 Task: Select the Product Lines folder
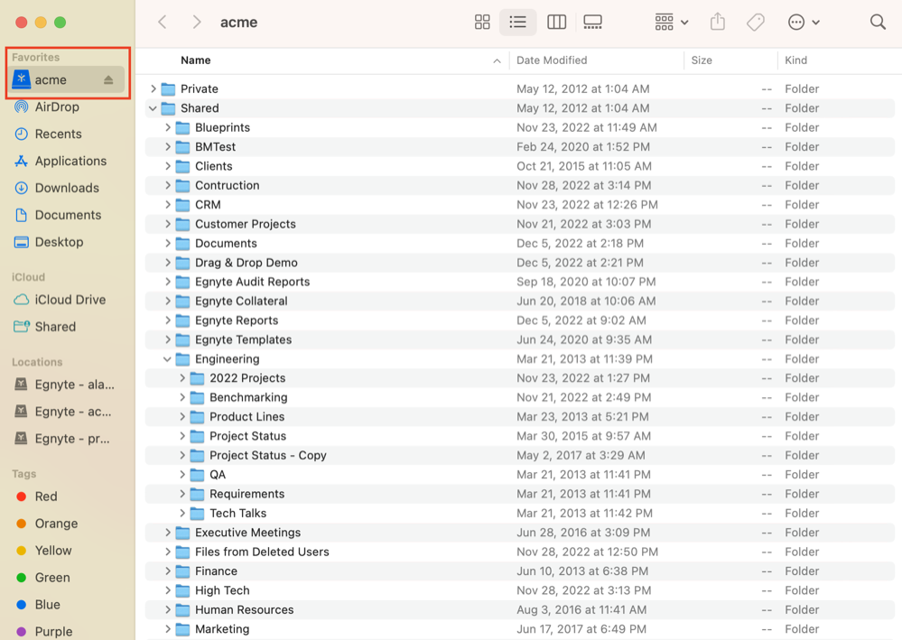520,417
